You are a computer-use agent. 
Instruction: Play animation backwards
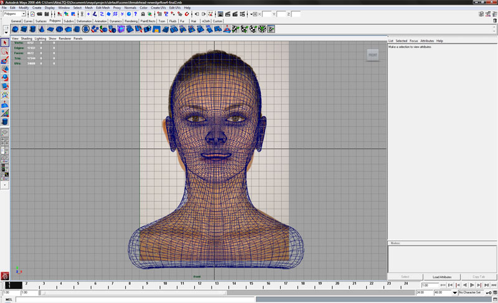[x=464, y=285]
